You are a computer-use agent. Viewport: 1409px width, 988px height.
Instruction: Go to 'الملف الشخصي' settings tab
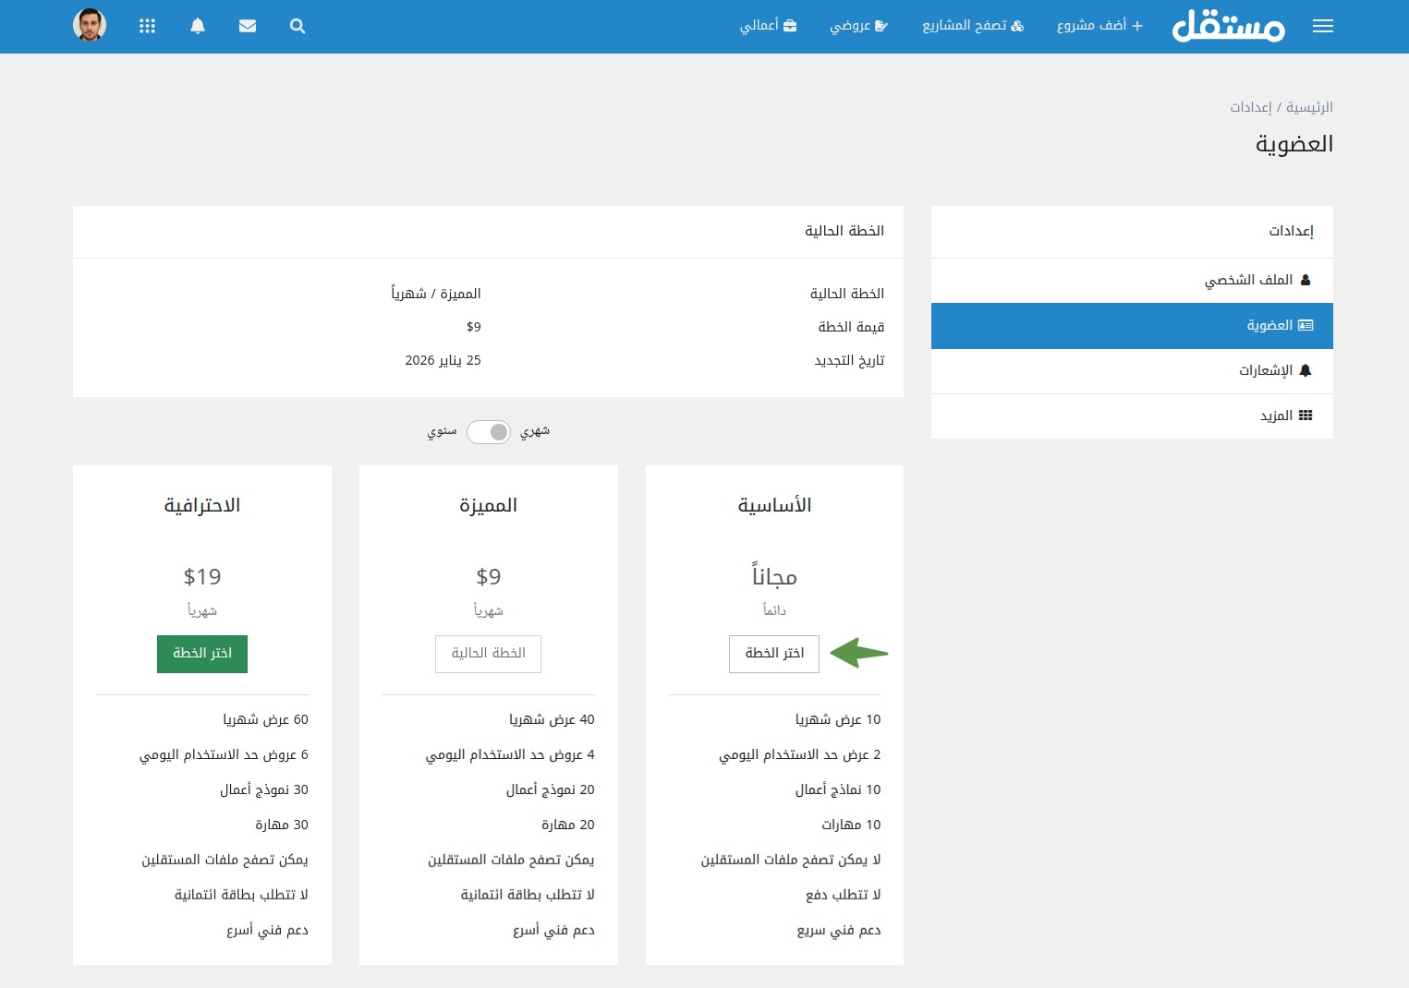tap(1257, 280)
